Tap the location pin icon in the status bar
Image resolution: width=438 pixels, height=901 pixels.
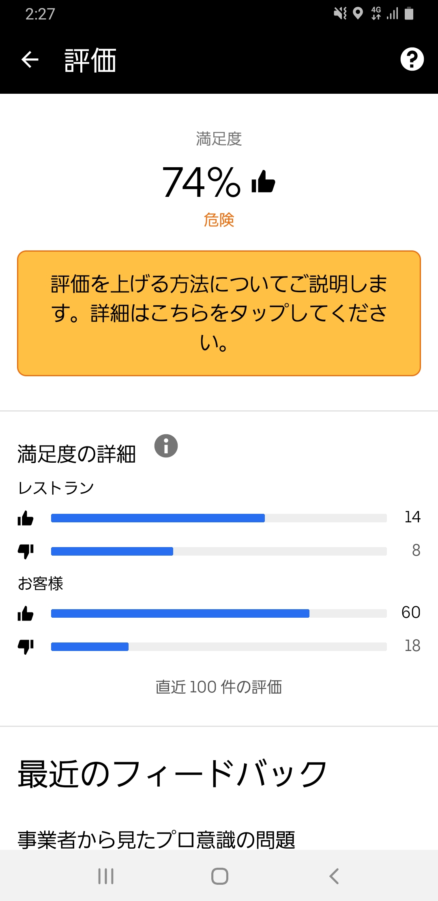(359, 13)
